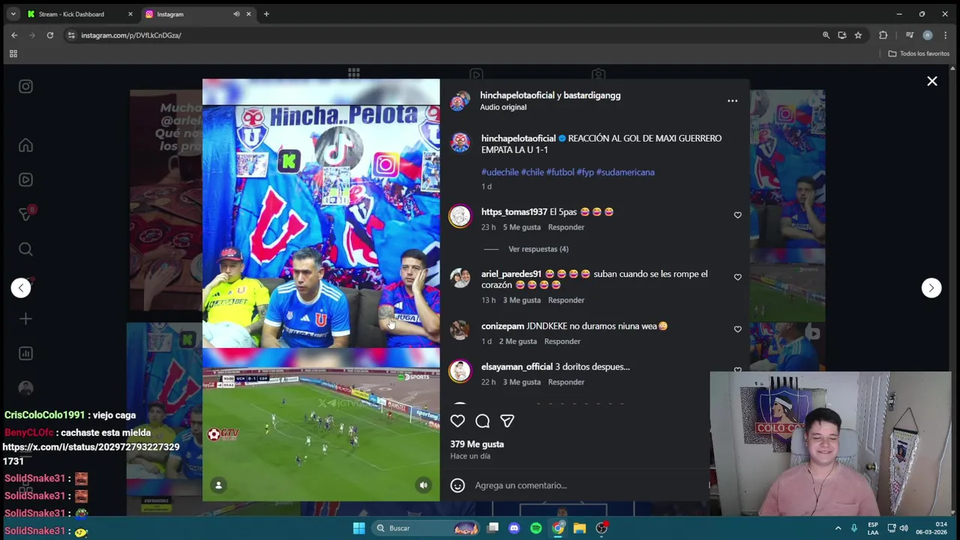Open dashboard chart icon in sidebar
The height and width of the screenshot is (540, 960).
[x=25, y=353]
